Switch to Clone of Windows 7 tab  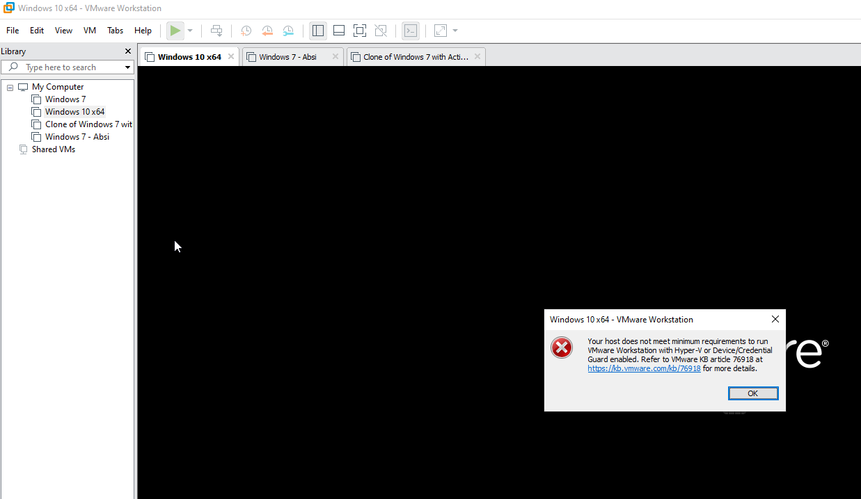point(416,57)
